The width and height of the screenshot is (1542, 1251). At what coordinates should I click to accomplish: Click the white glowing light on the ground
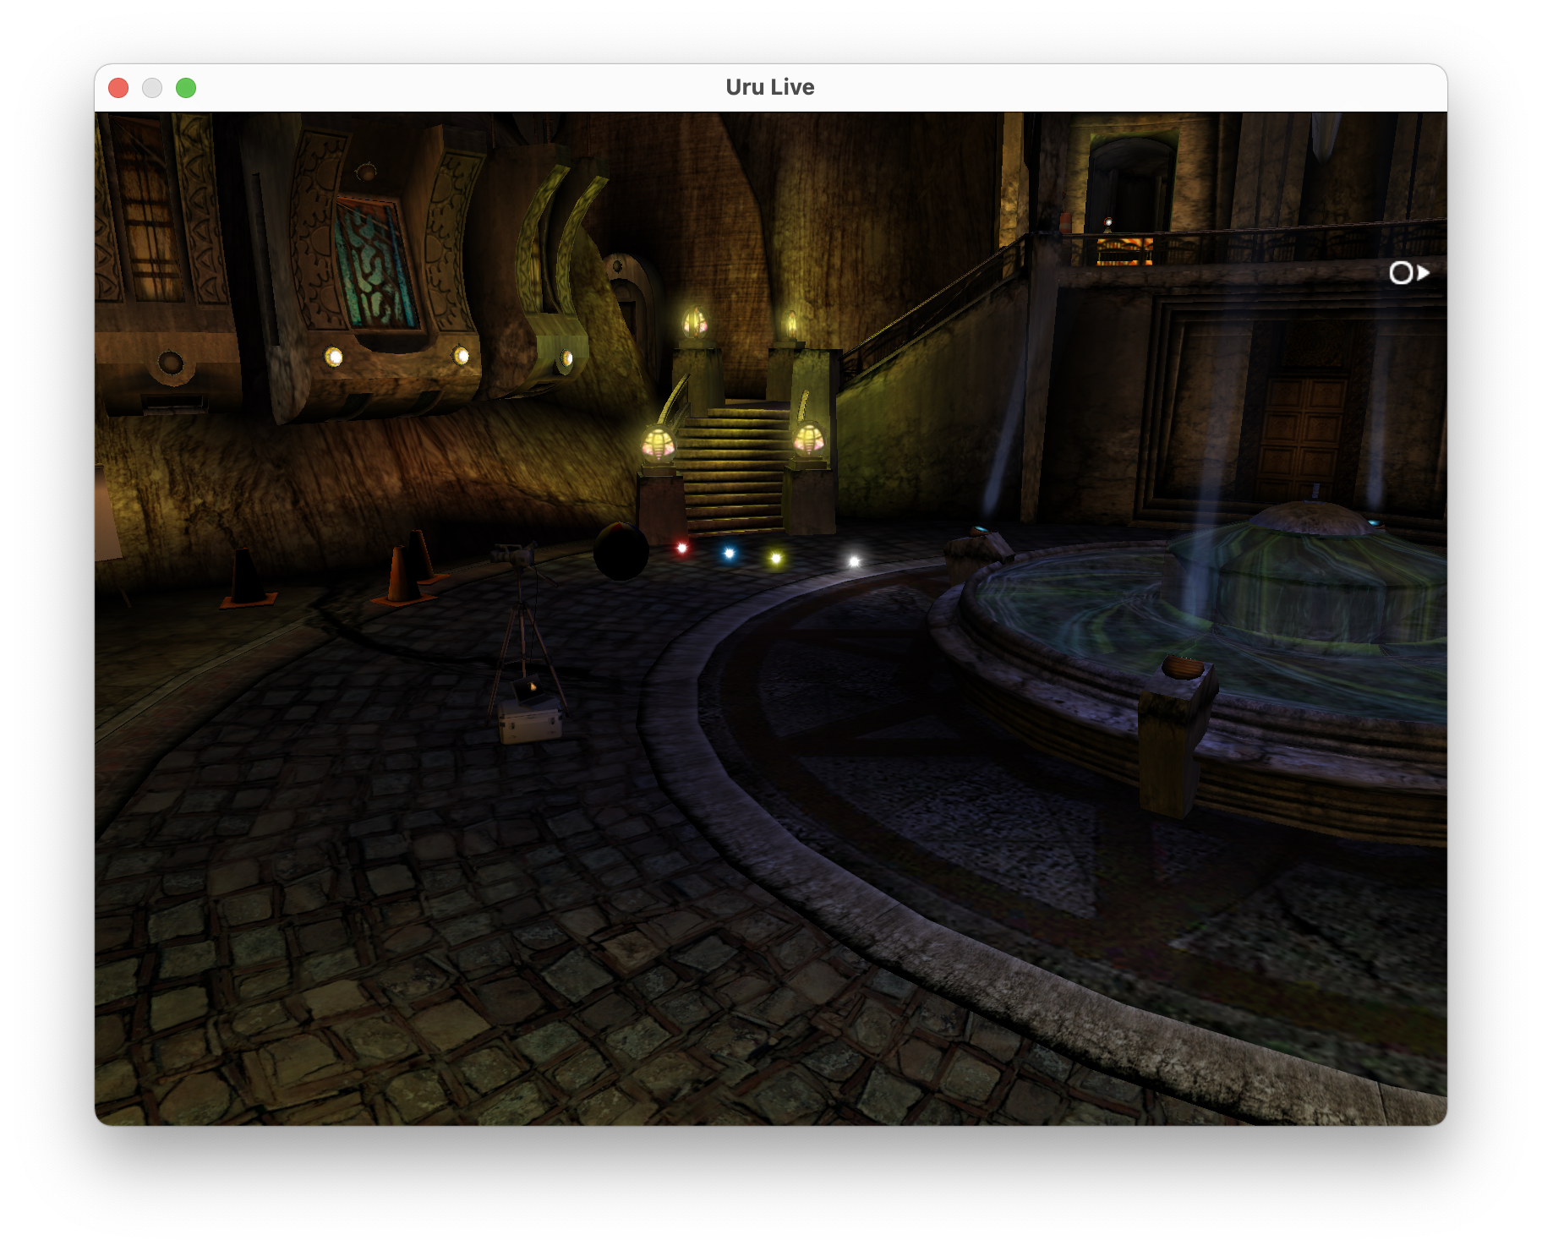(854, 561)
